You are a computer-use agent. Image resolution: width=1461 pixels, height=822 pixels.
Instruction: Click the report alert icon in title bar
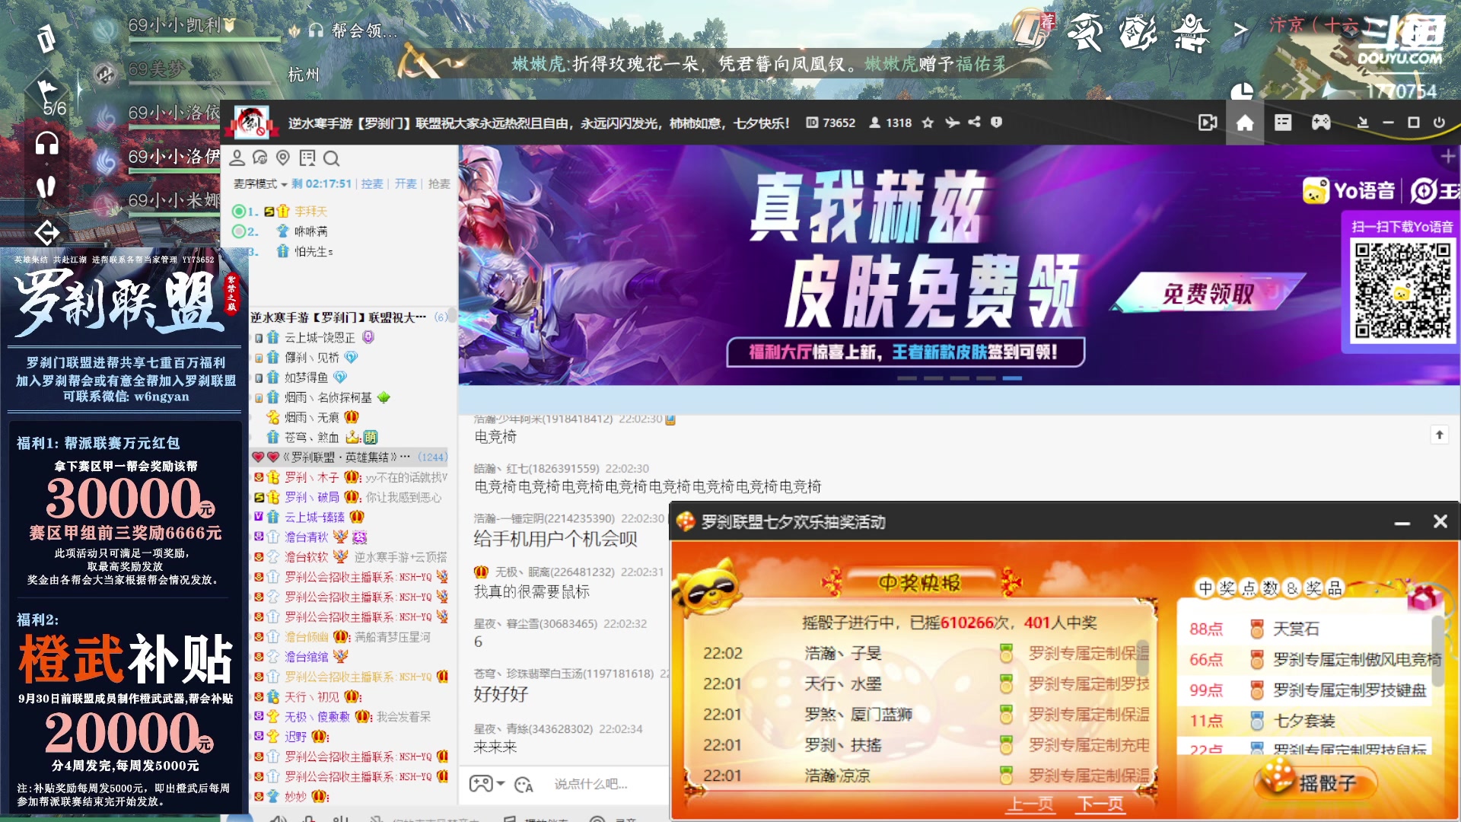(996, 123)
